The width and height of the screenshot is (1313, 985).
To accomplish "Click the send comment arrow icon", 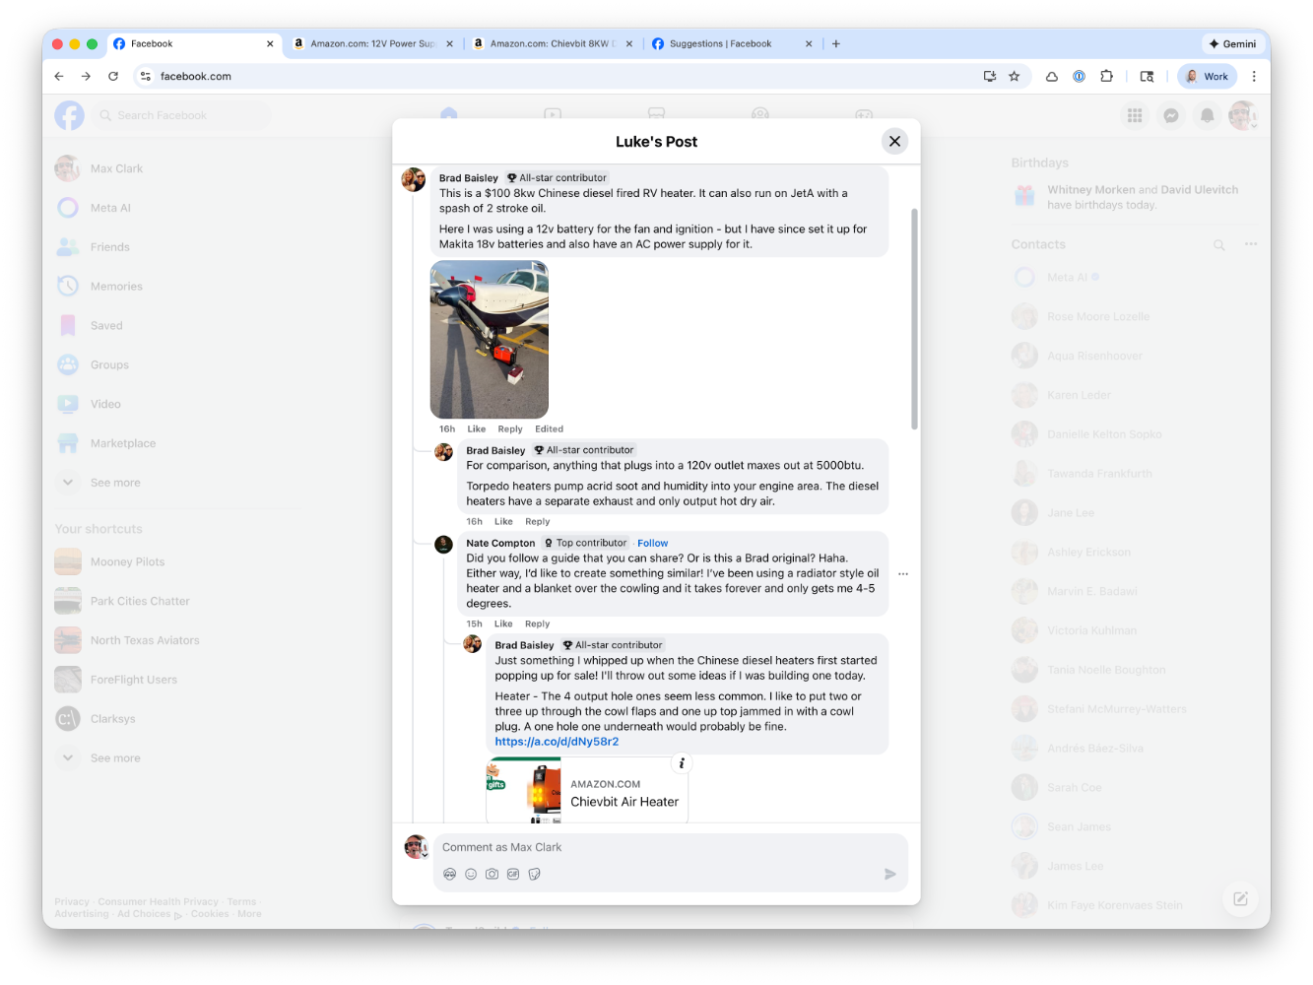I will pyautogui.click(x=889, y=874).
